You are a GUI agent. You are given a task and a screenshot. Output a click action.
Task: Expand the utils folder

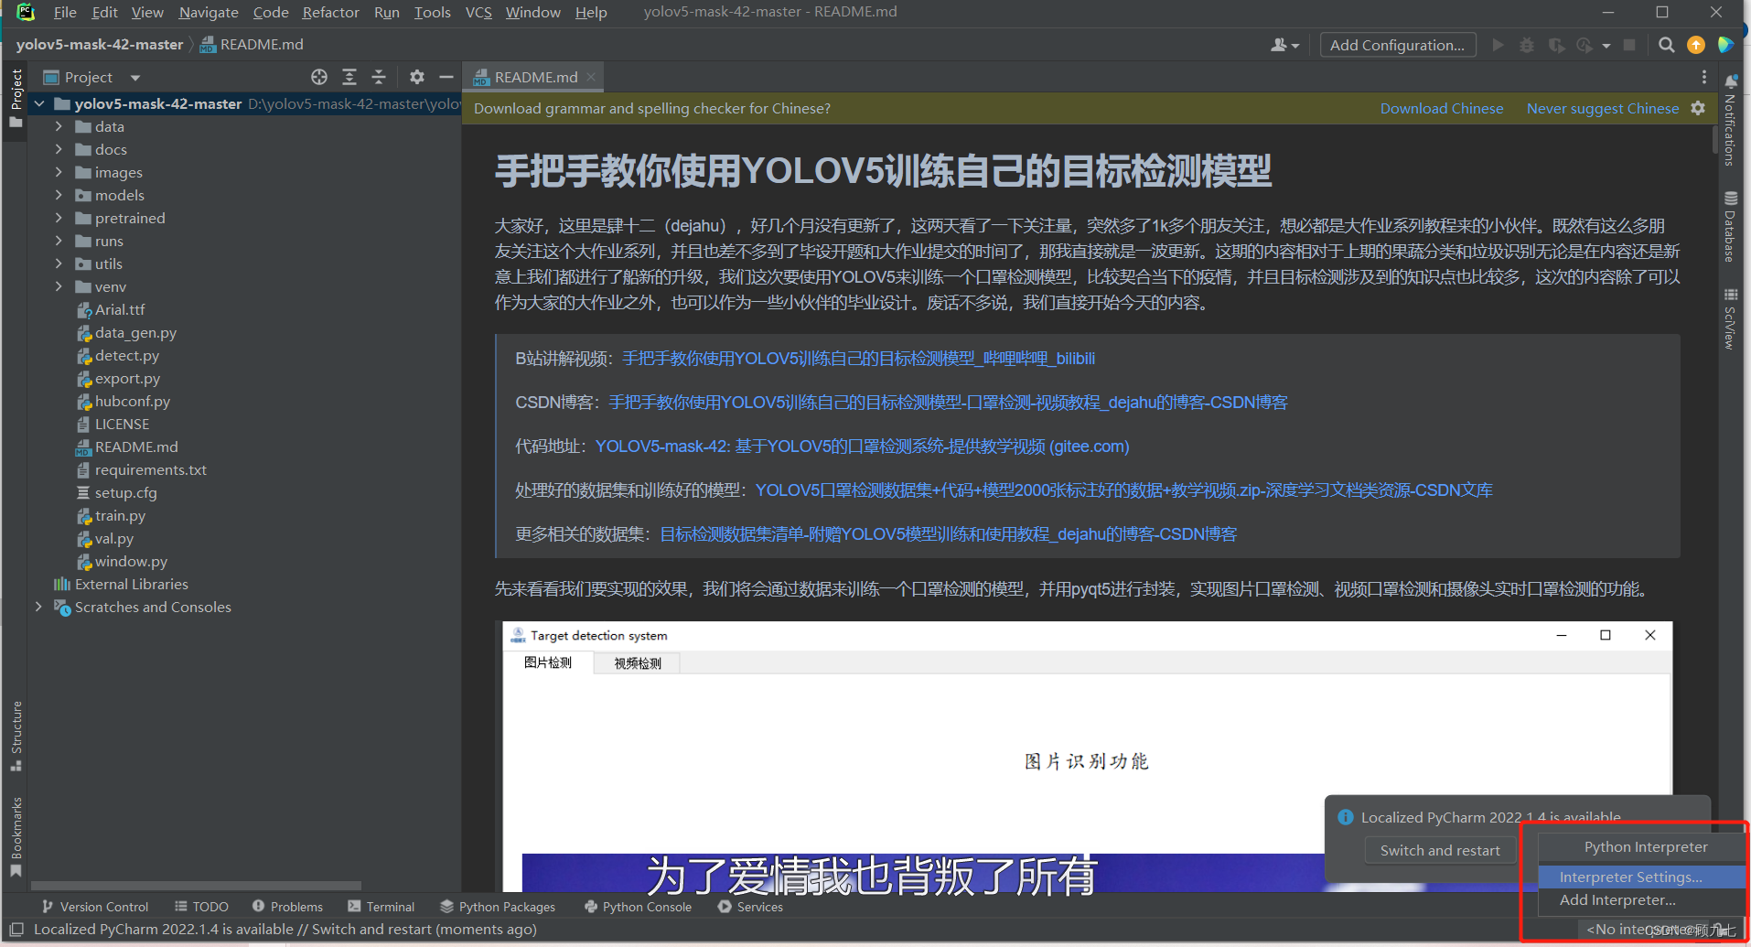(x=59, y=264)
